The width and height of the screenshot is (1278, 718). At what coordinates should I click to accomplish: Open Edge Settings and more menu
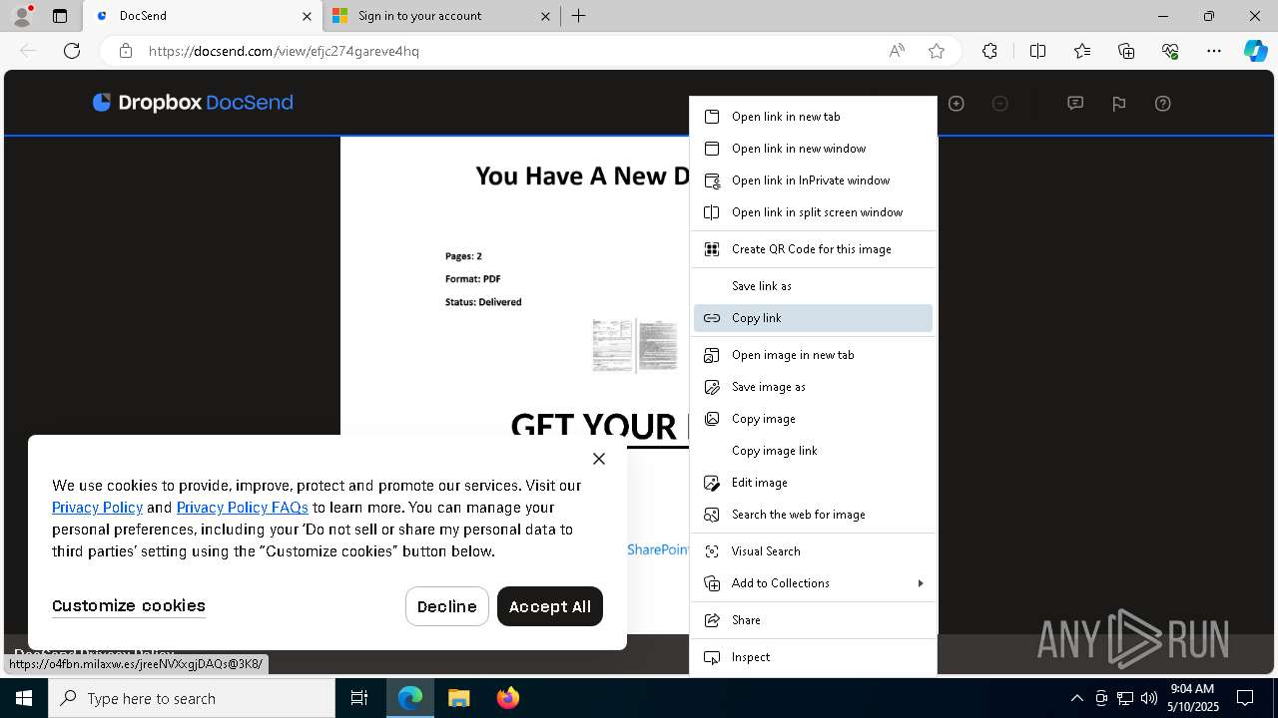[x=1214, y=51]
